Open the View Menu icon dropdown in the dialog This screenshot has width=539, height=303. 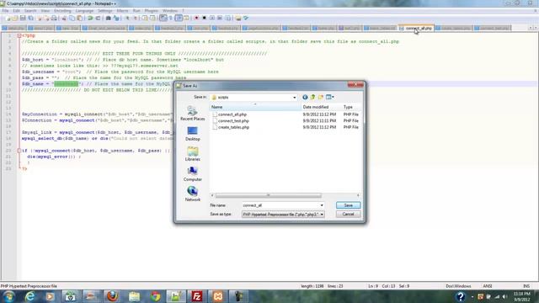330,98
